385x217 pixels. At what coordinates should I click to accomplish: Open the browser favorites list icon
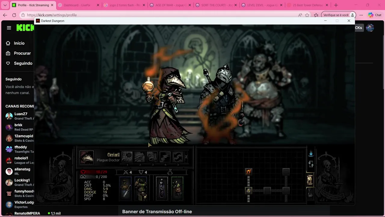tap(316, 15)
